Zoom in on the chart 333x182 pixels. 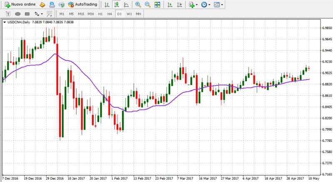click(x=138, y=5)
